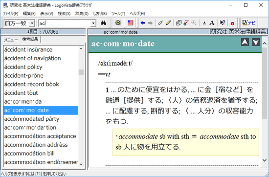Open the ツール(T) menu

[x=118, y=14]
